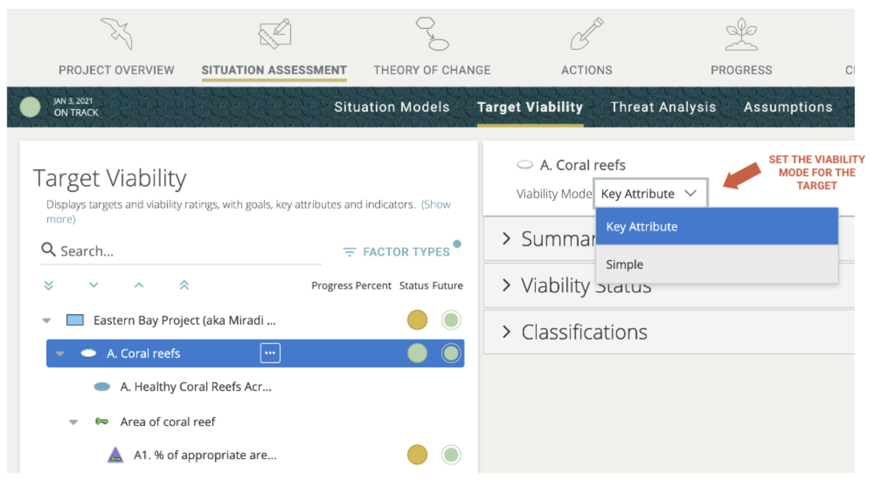Screen dimensions: 874x480
Task: Open the Factor Types filter
Action: pos(397,252)
